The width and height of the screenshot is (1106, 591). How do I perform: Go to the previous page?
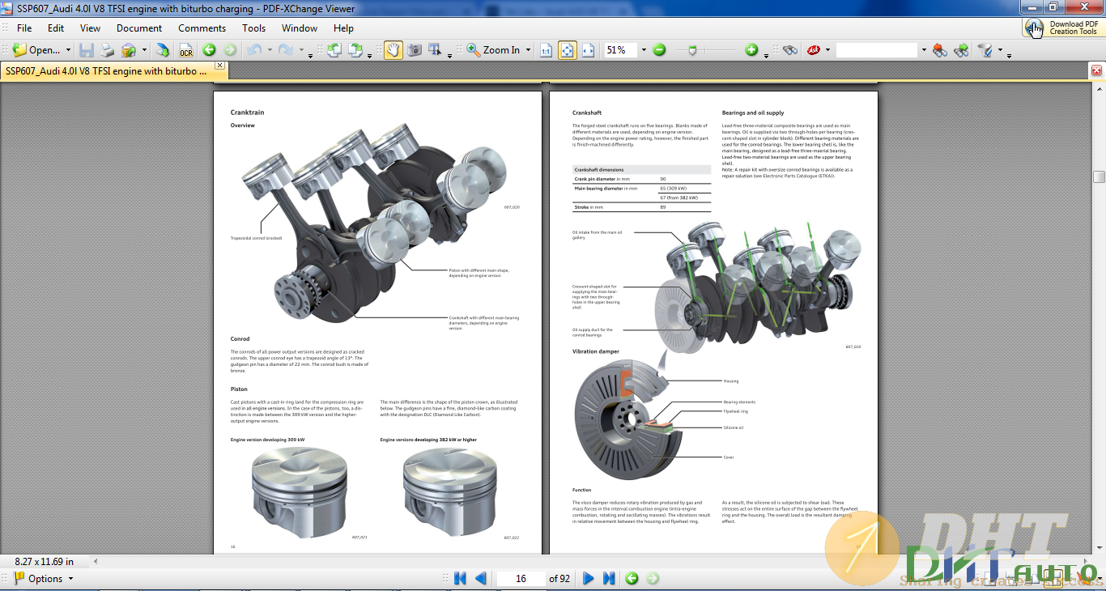[481, 578]
